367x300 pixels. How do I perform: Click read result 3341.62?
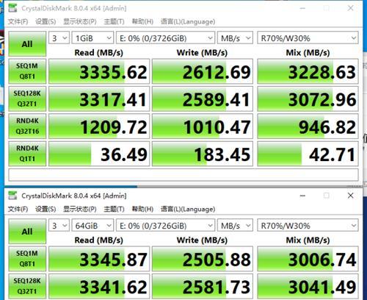tap(99, 286)
